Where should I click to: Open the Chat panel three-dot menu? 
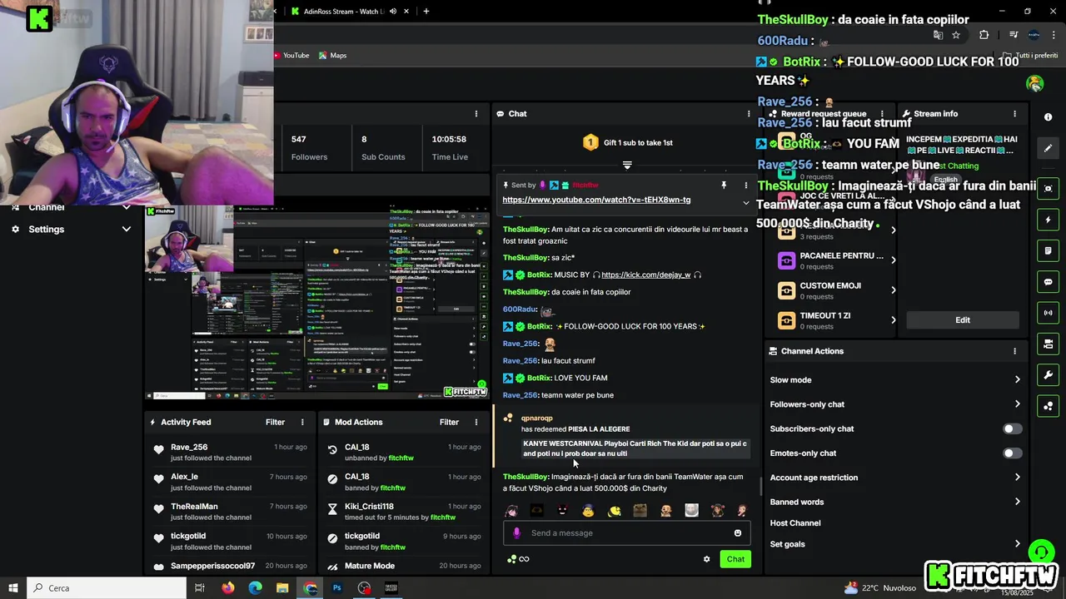pos(748,114)
